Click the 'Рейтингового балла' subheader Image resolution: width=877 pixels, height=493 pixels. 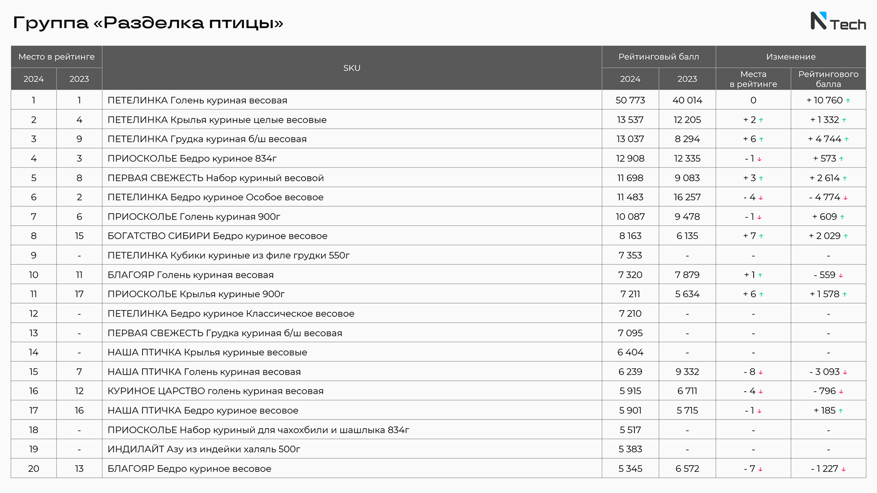[x=828, y=79]
